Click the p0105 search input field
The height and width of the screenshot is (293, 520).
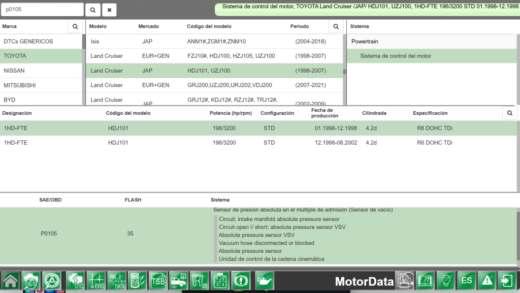click(x=42, y=10)
